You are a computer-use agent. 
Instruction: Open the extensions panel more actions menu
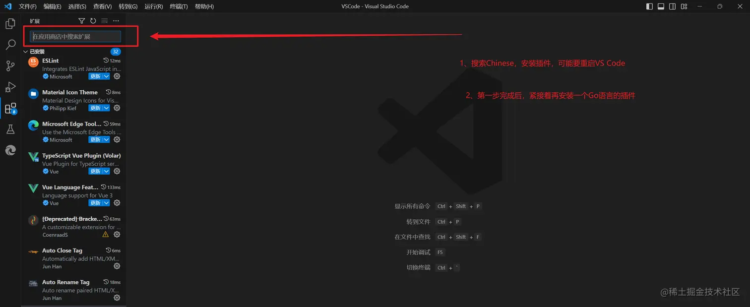point(116,21)
